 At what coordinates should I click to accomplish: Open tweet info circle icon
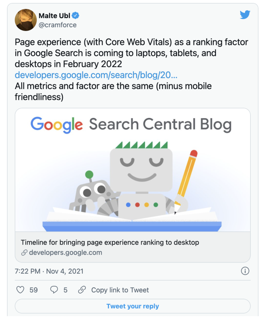click(245, 271)
